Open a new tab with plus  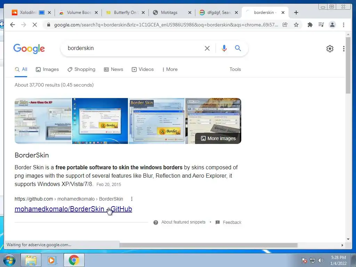tap(296, 13)
